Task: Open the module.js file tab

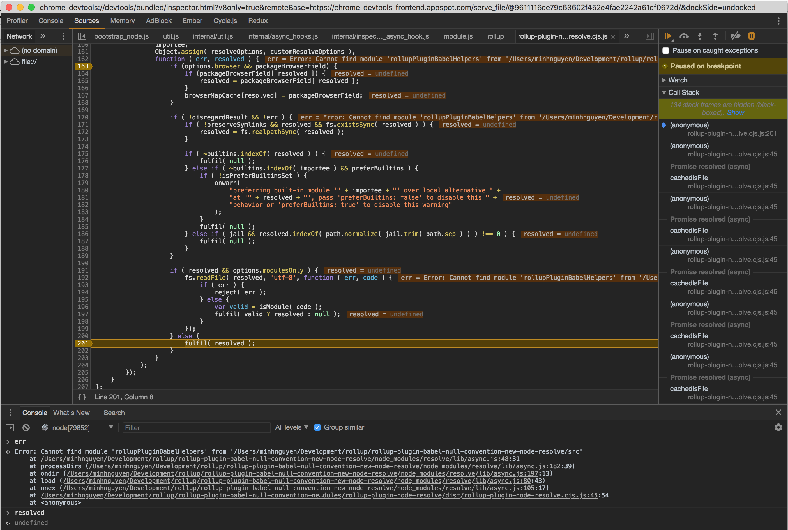Action: click(458, 36)
